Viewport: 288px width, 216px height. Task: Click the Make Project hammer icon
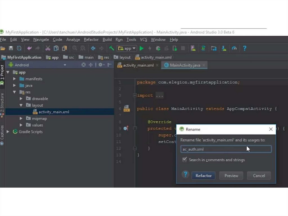click(x=112, y=48)
